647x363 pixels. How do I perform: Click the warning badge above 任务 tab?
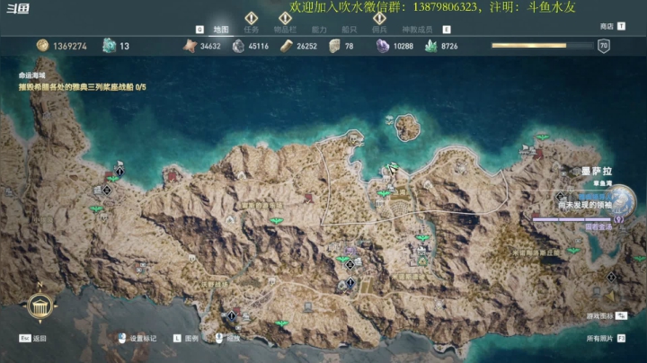pos(251,18)
